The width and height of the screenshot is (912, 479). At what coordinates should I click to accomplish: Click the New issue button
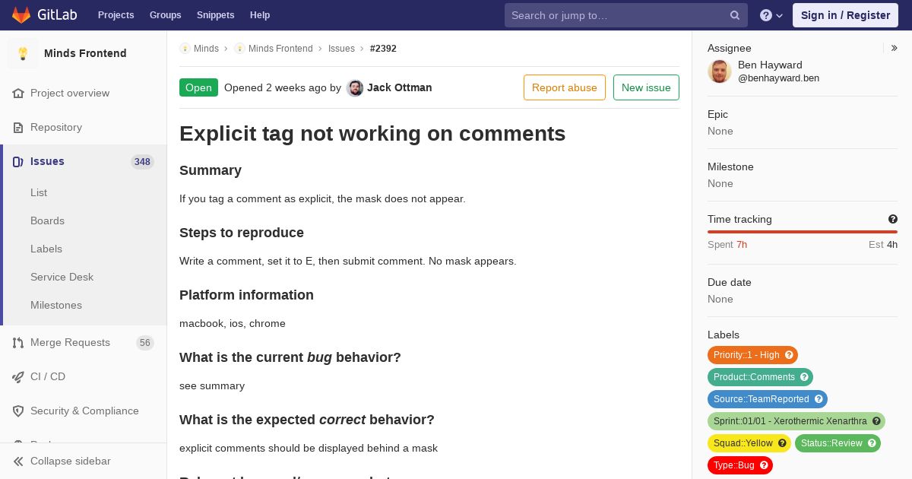(646, 87)
